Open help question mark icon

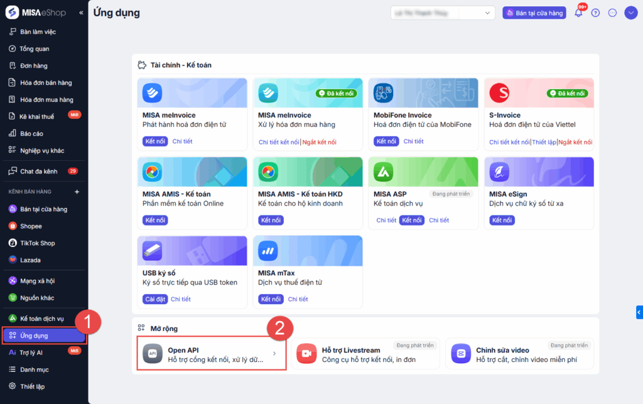coord(595,13)
